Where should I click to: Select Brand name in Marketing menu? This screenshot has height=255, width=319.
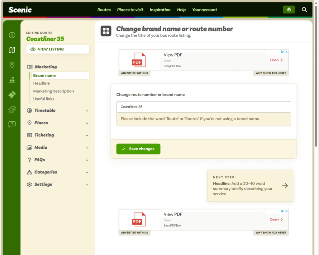(60, 76)
